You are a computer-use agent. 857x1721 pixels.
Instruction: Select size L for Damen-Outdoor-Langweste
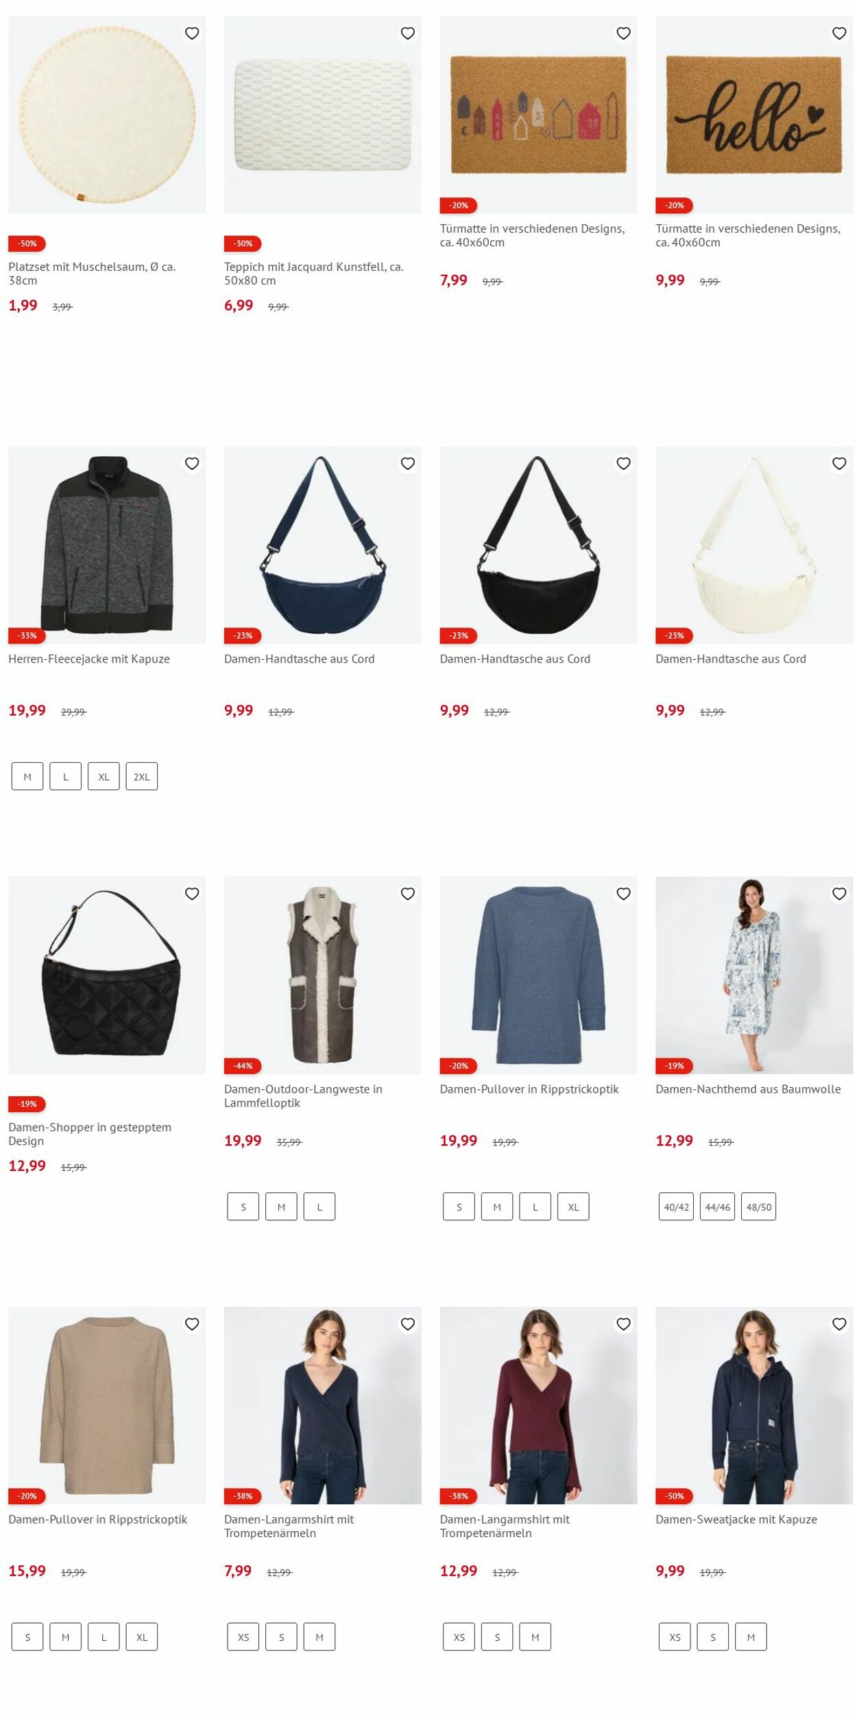(319, 1207)
